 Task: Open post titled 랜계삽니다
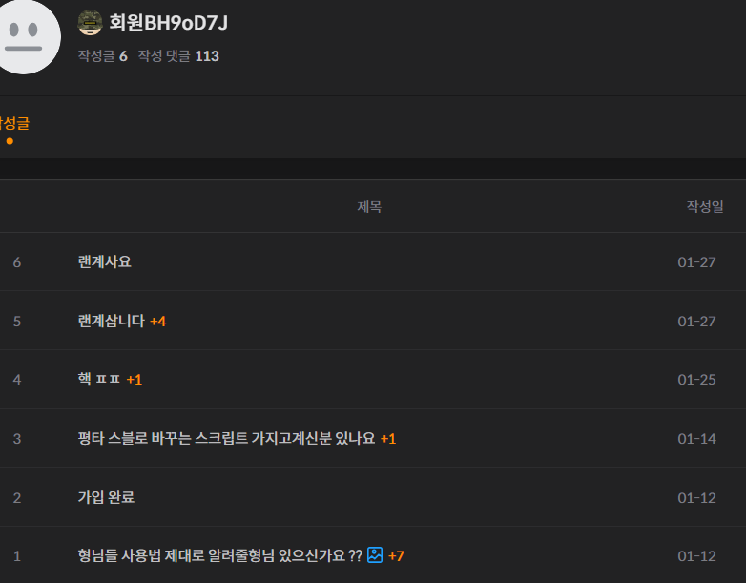[111, 321]
